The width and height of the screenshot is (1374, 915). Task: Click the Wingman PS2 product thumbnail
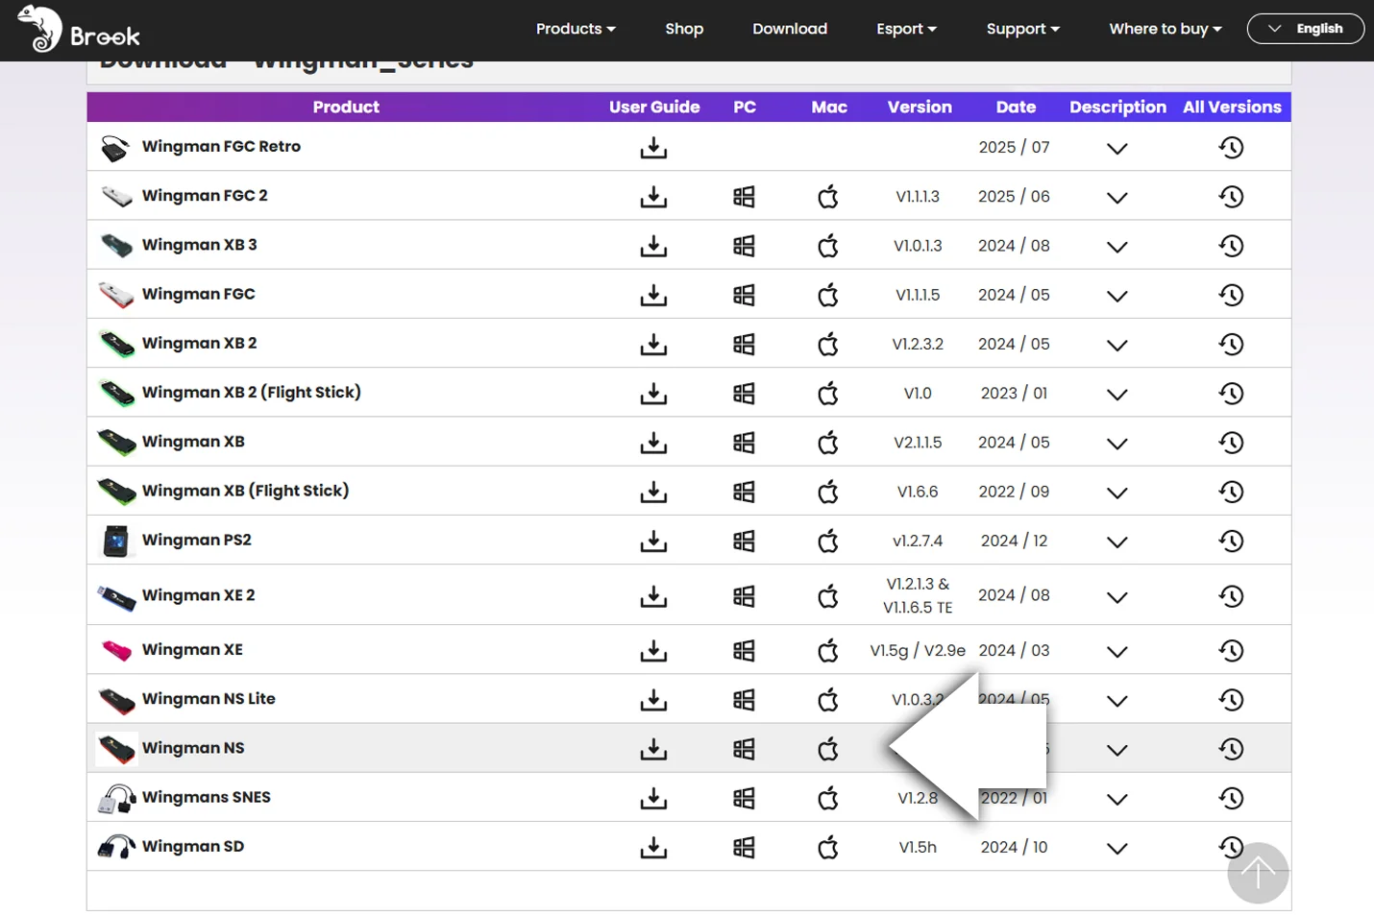(x=116, y=541)
